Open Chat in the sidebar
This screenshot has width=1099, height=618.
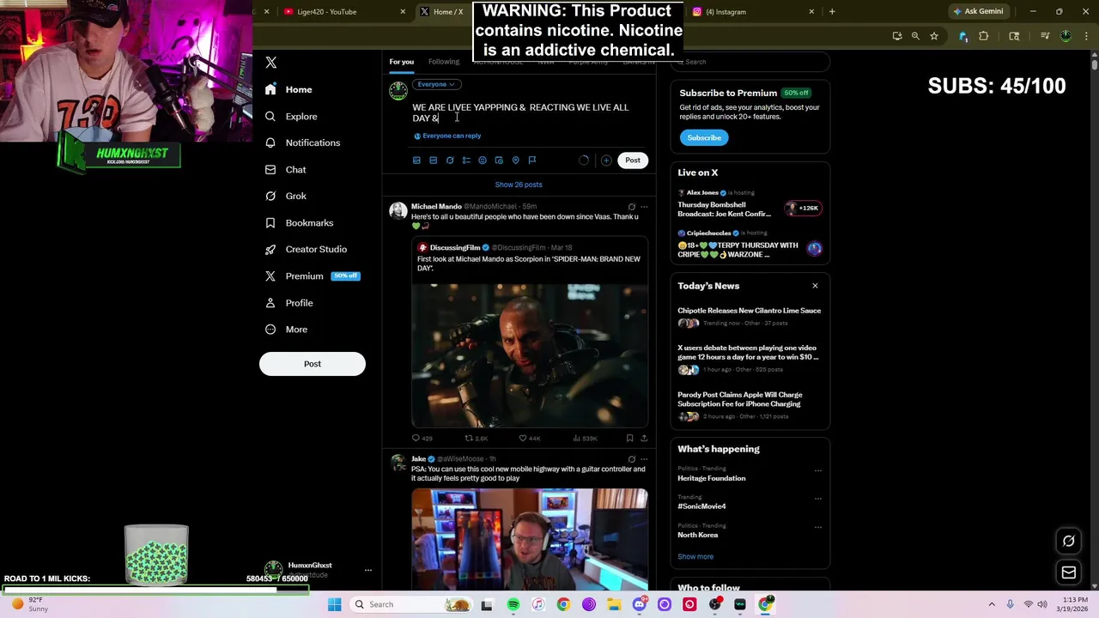(x=285, y=169)
